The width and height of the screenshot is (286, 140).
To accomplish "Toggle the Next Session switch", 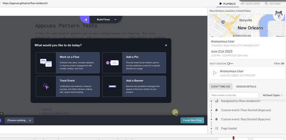I will tap(230, 64).
